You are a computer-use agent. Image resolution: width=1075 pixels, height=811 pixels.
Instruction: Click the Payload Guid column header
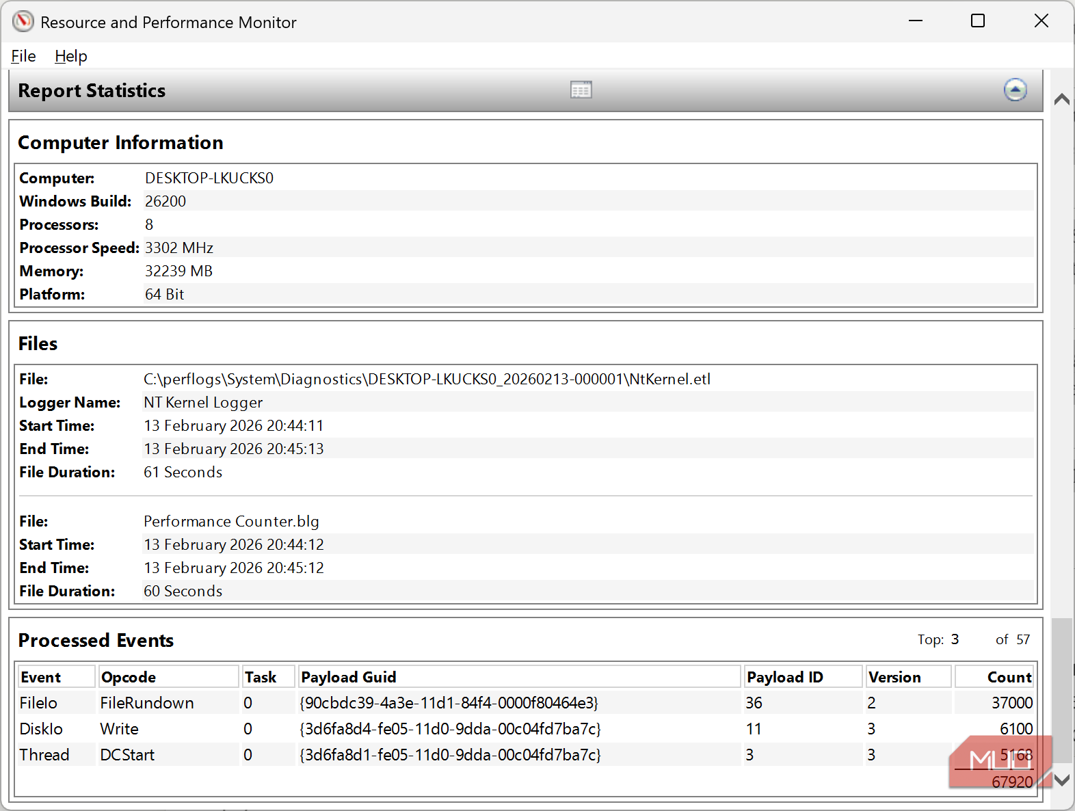point(518,677)
